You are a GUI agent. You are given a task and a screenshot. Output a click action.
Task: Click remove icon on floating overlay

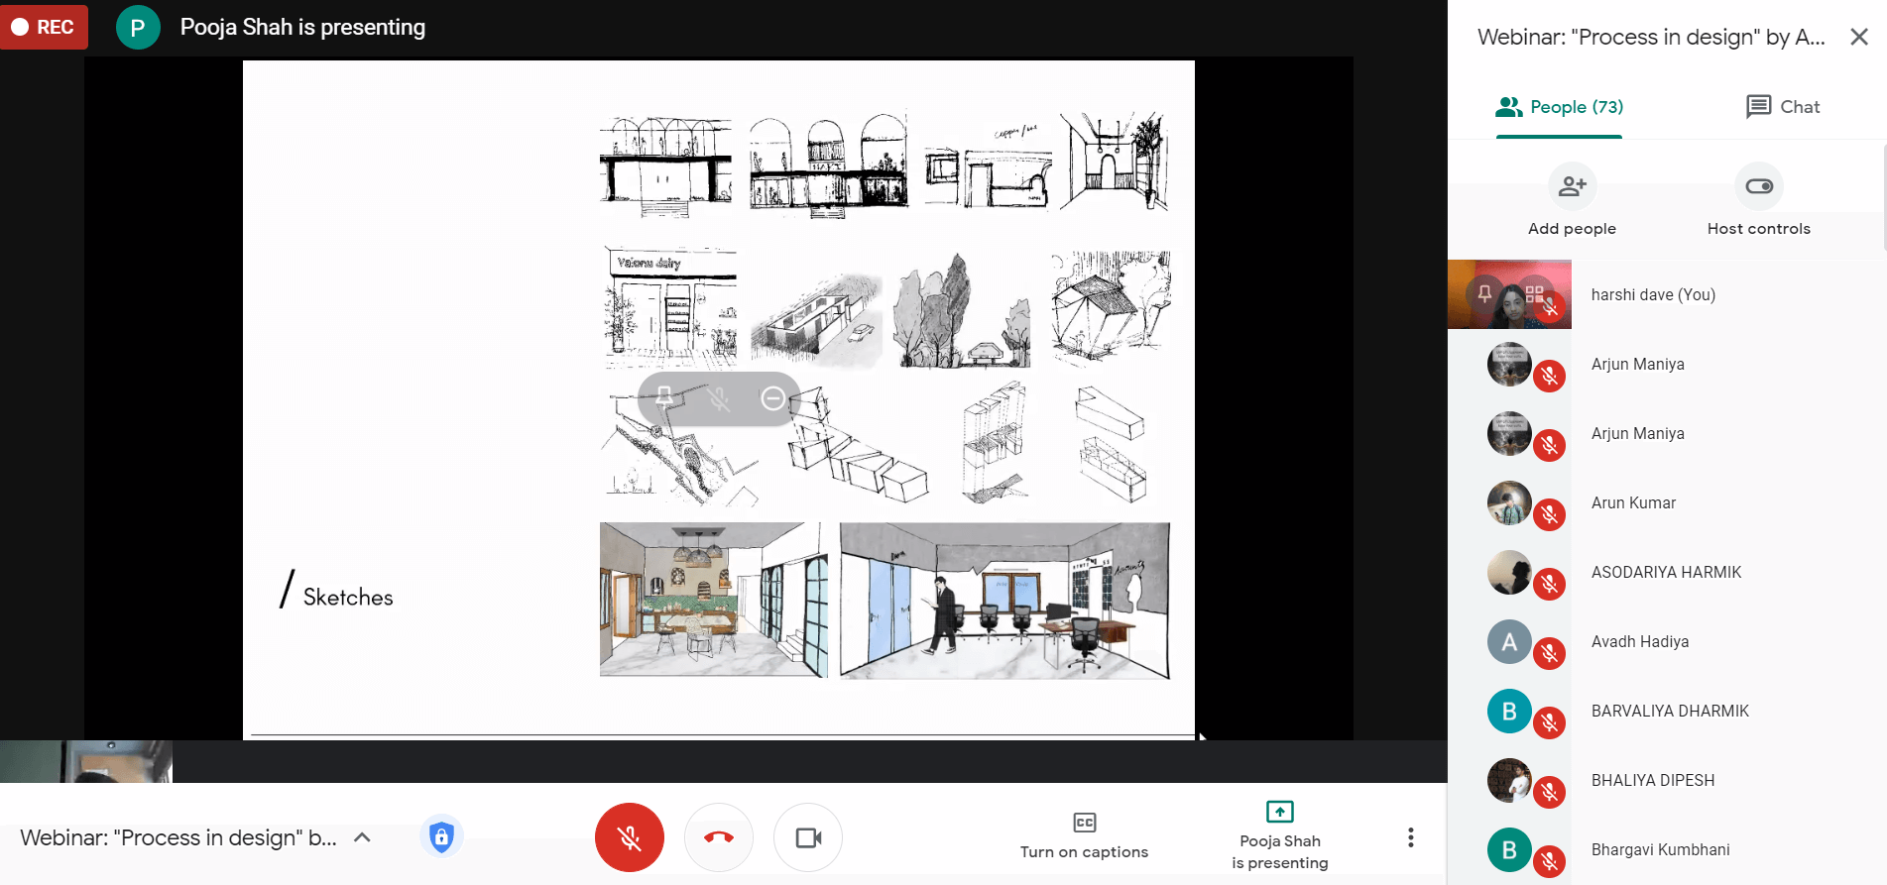click(x=772, y=398)
